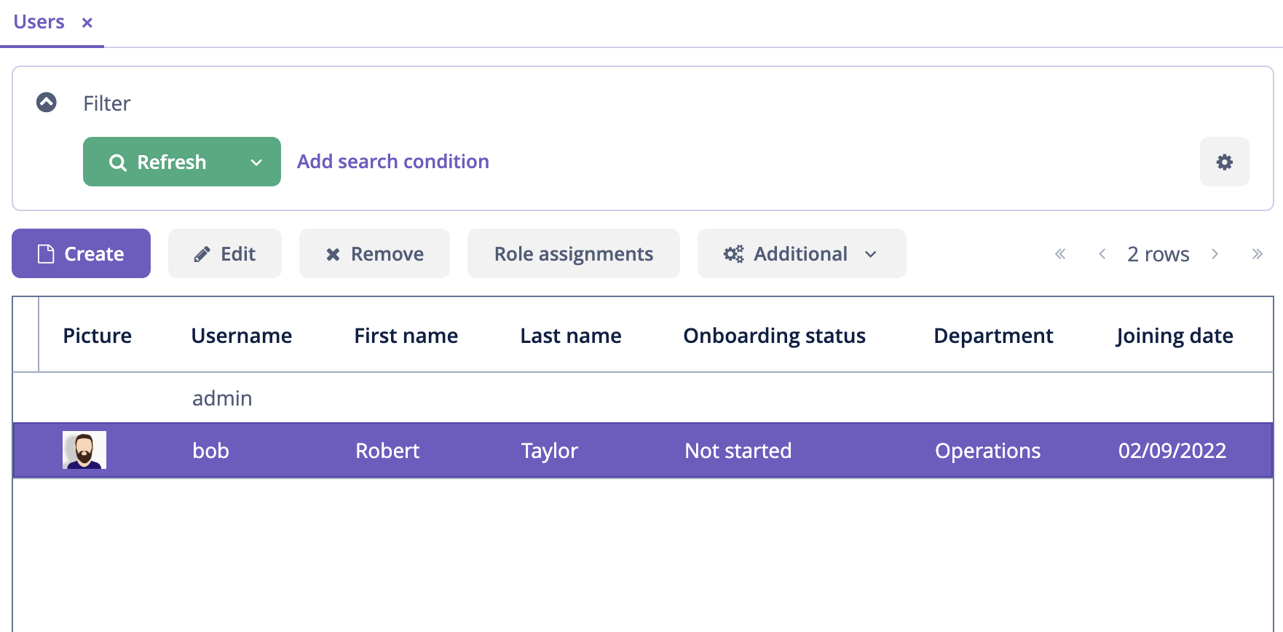Open Role assignments
1283x632 pixels.
click(x=574, y=253)
